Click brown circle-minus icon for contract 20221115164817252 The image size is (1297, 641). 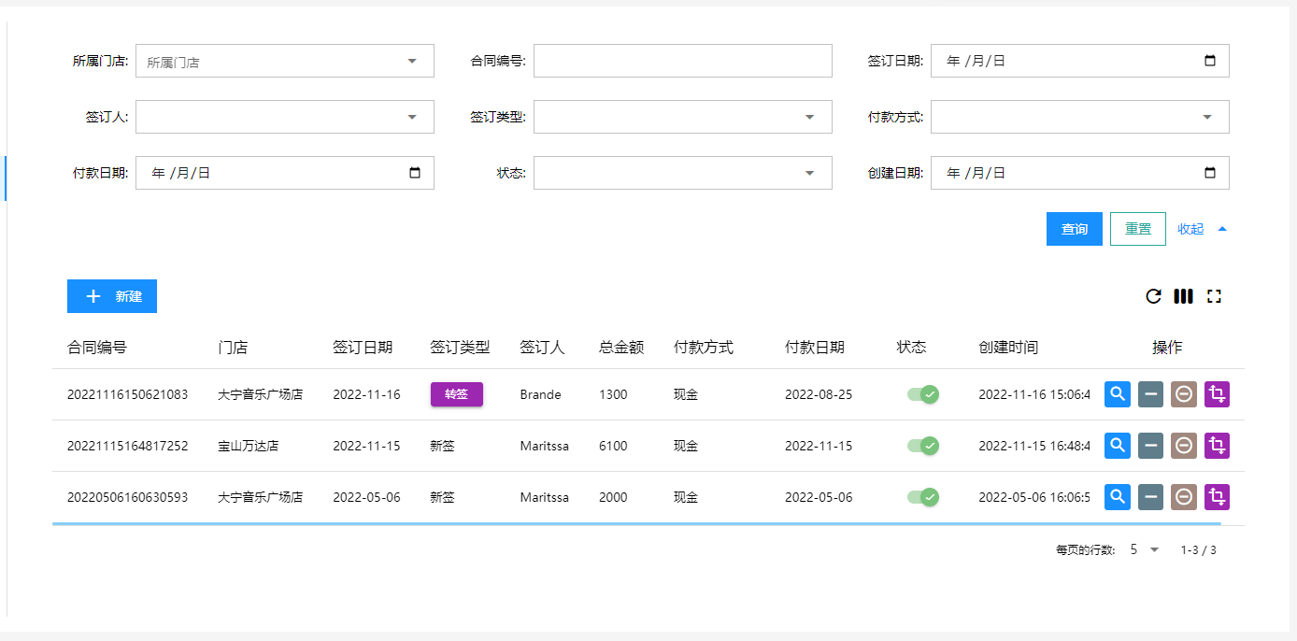(x=1184, y=446)
